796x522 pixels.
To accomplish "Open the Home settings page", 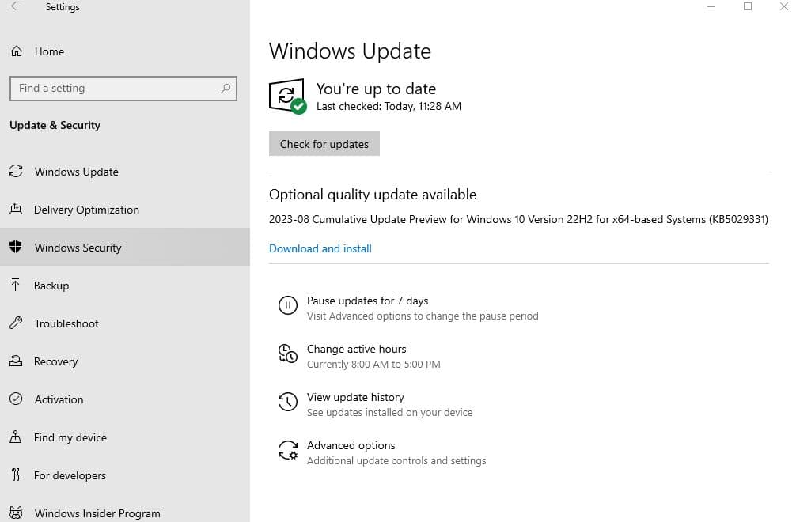I will coord(125,51).
